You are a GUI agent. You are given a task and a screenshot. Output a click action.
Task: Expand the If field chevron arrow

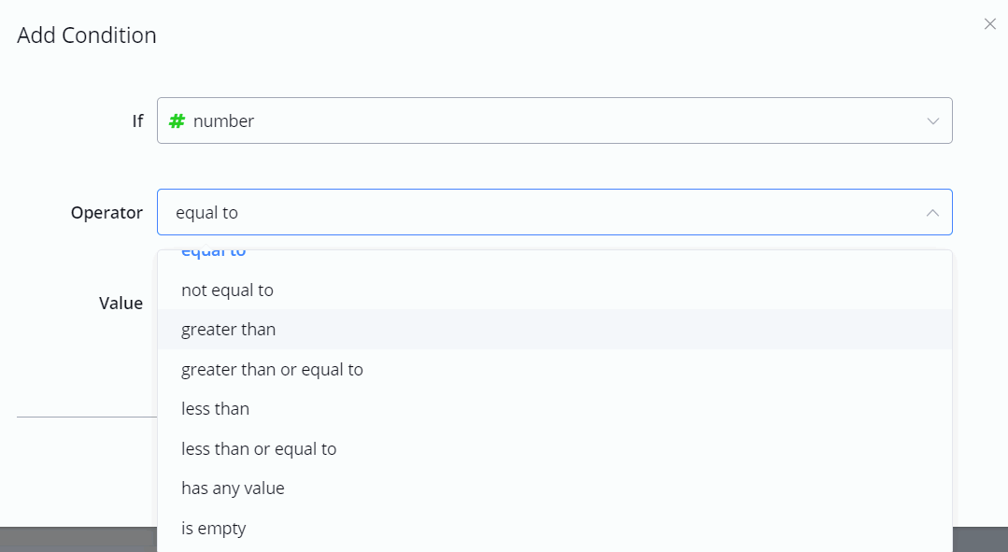point(932,121)
